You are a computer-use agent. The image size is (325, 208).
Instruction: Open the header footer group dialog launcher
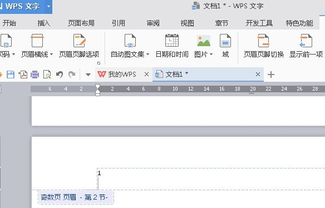(x=99, y=63)
